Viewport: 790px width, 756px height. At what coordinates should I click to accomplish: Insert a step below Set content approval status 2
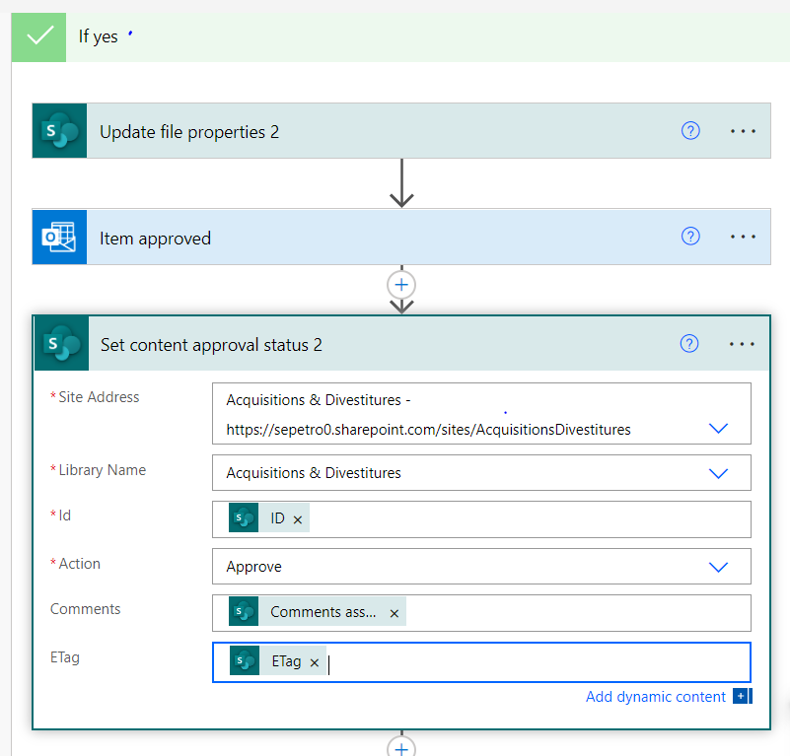coord(401,747)
